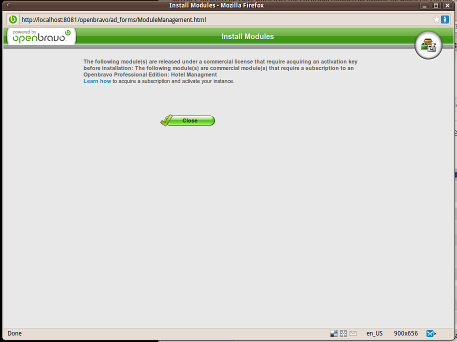Click the blue X icon in status bar

(429, 333)
